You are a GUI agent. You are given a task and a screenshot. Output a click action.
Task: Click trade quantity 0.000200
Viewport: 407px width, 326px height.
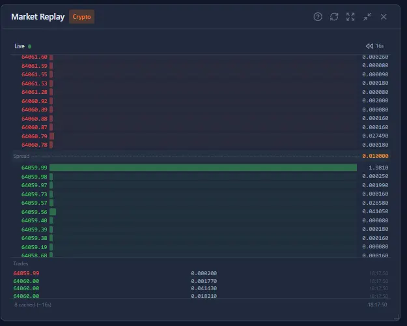coord(204,273)
